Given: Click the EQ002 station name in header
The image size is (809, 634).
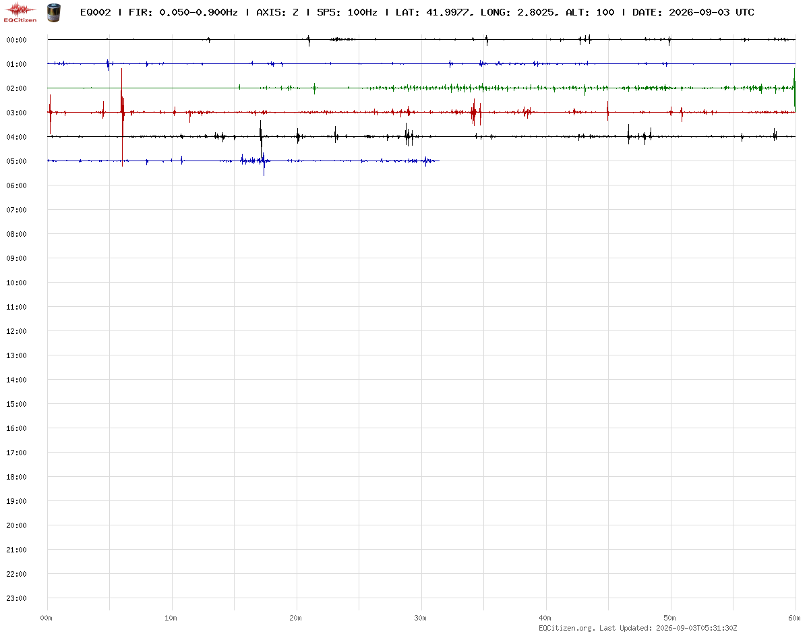Looking at the screenshot, I should click(95, 12).
